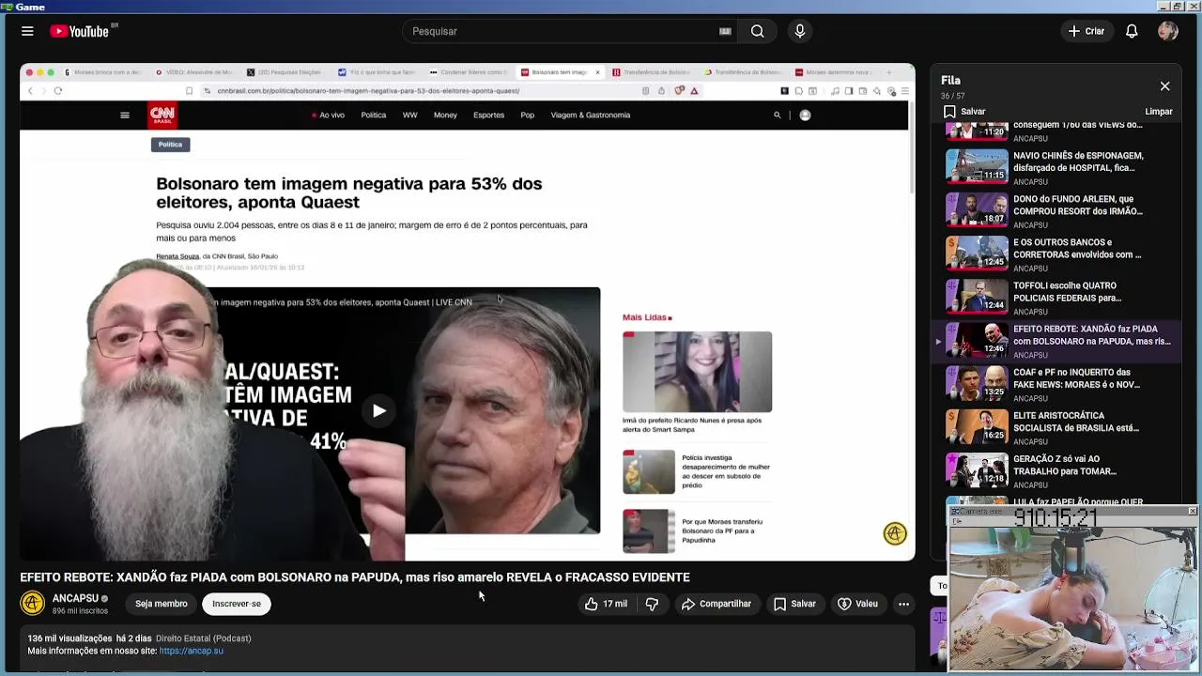1202x676 pixels.
Task: Click Irmã do prefeito Ricardo Nunes thumbnail
Action: coord(697,372)
